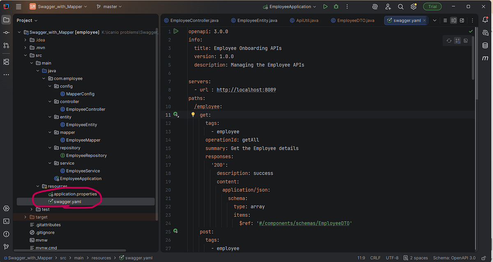Open the Git tool window
493x262 pixels.
click(x=6, y=246)
